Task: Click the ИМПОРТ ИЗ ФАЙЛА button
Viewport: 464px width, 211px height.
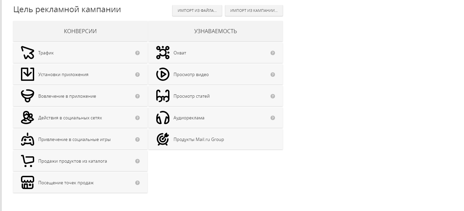Action: pyautogui.click(x=197, y=10)
